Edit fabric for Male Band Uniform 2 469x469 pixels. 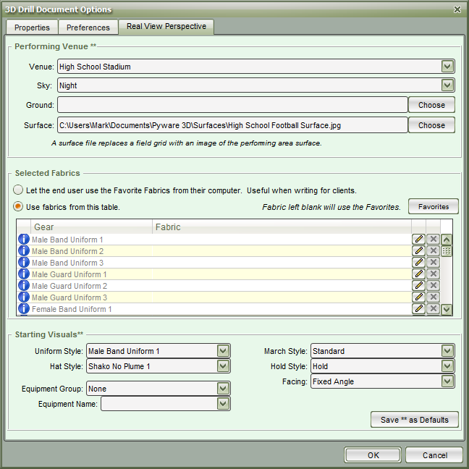coord(419,250)
